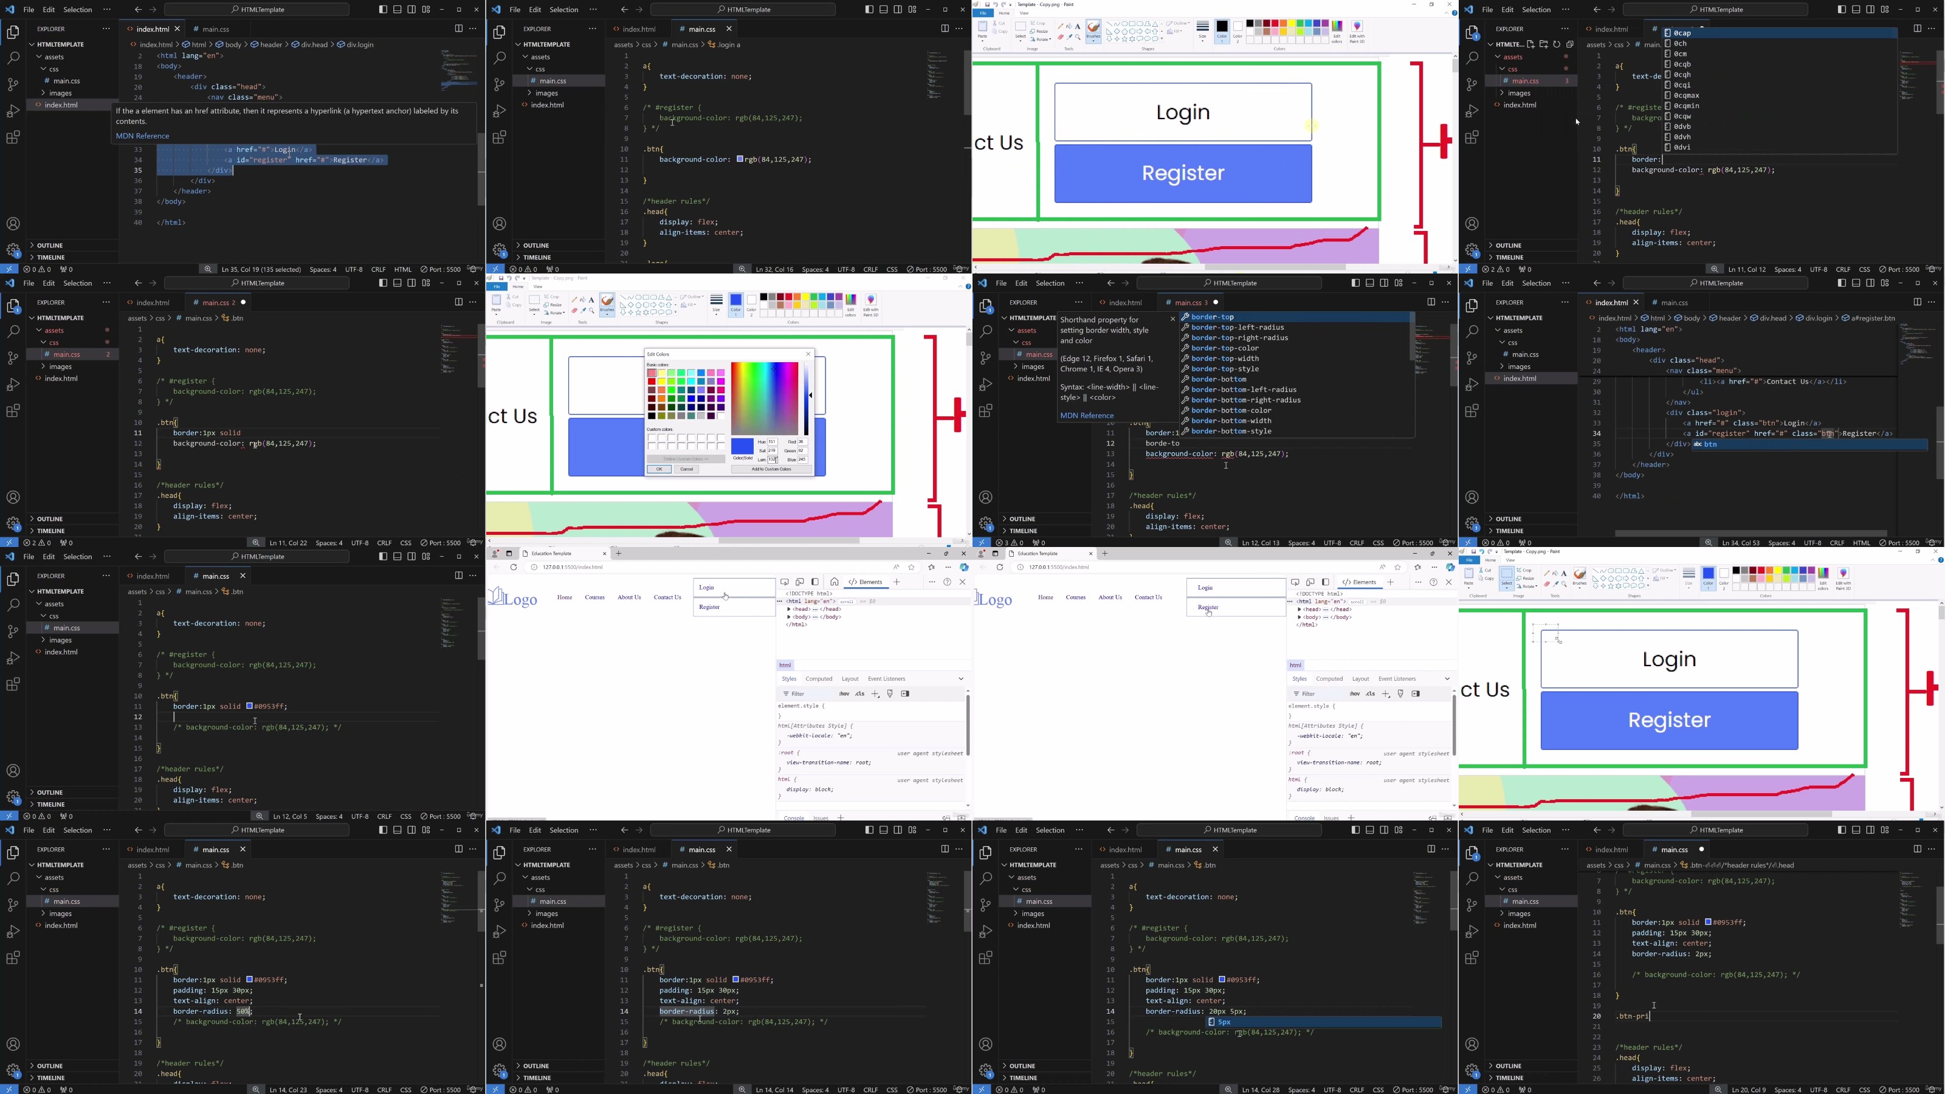1945x1094 pixels.
Task: Toggle Primary Side Bar above 0cap suggestions
Action: [x=1842, y=10]
